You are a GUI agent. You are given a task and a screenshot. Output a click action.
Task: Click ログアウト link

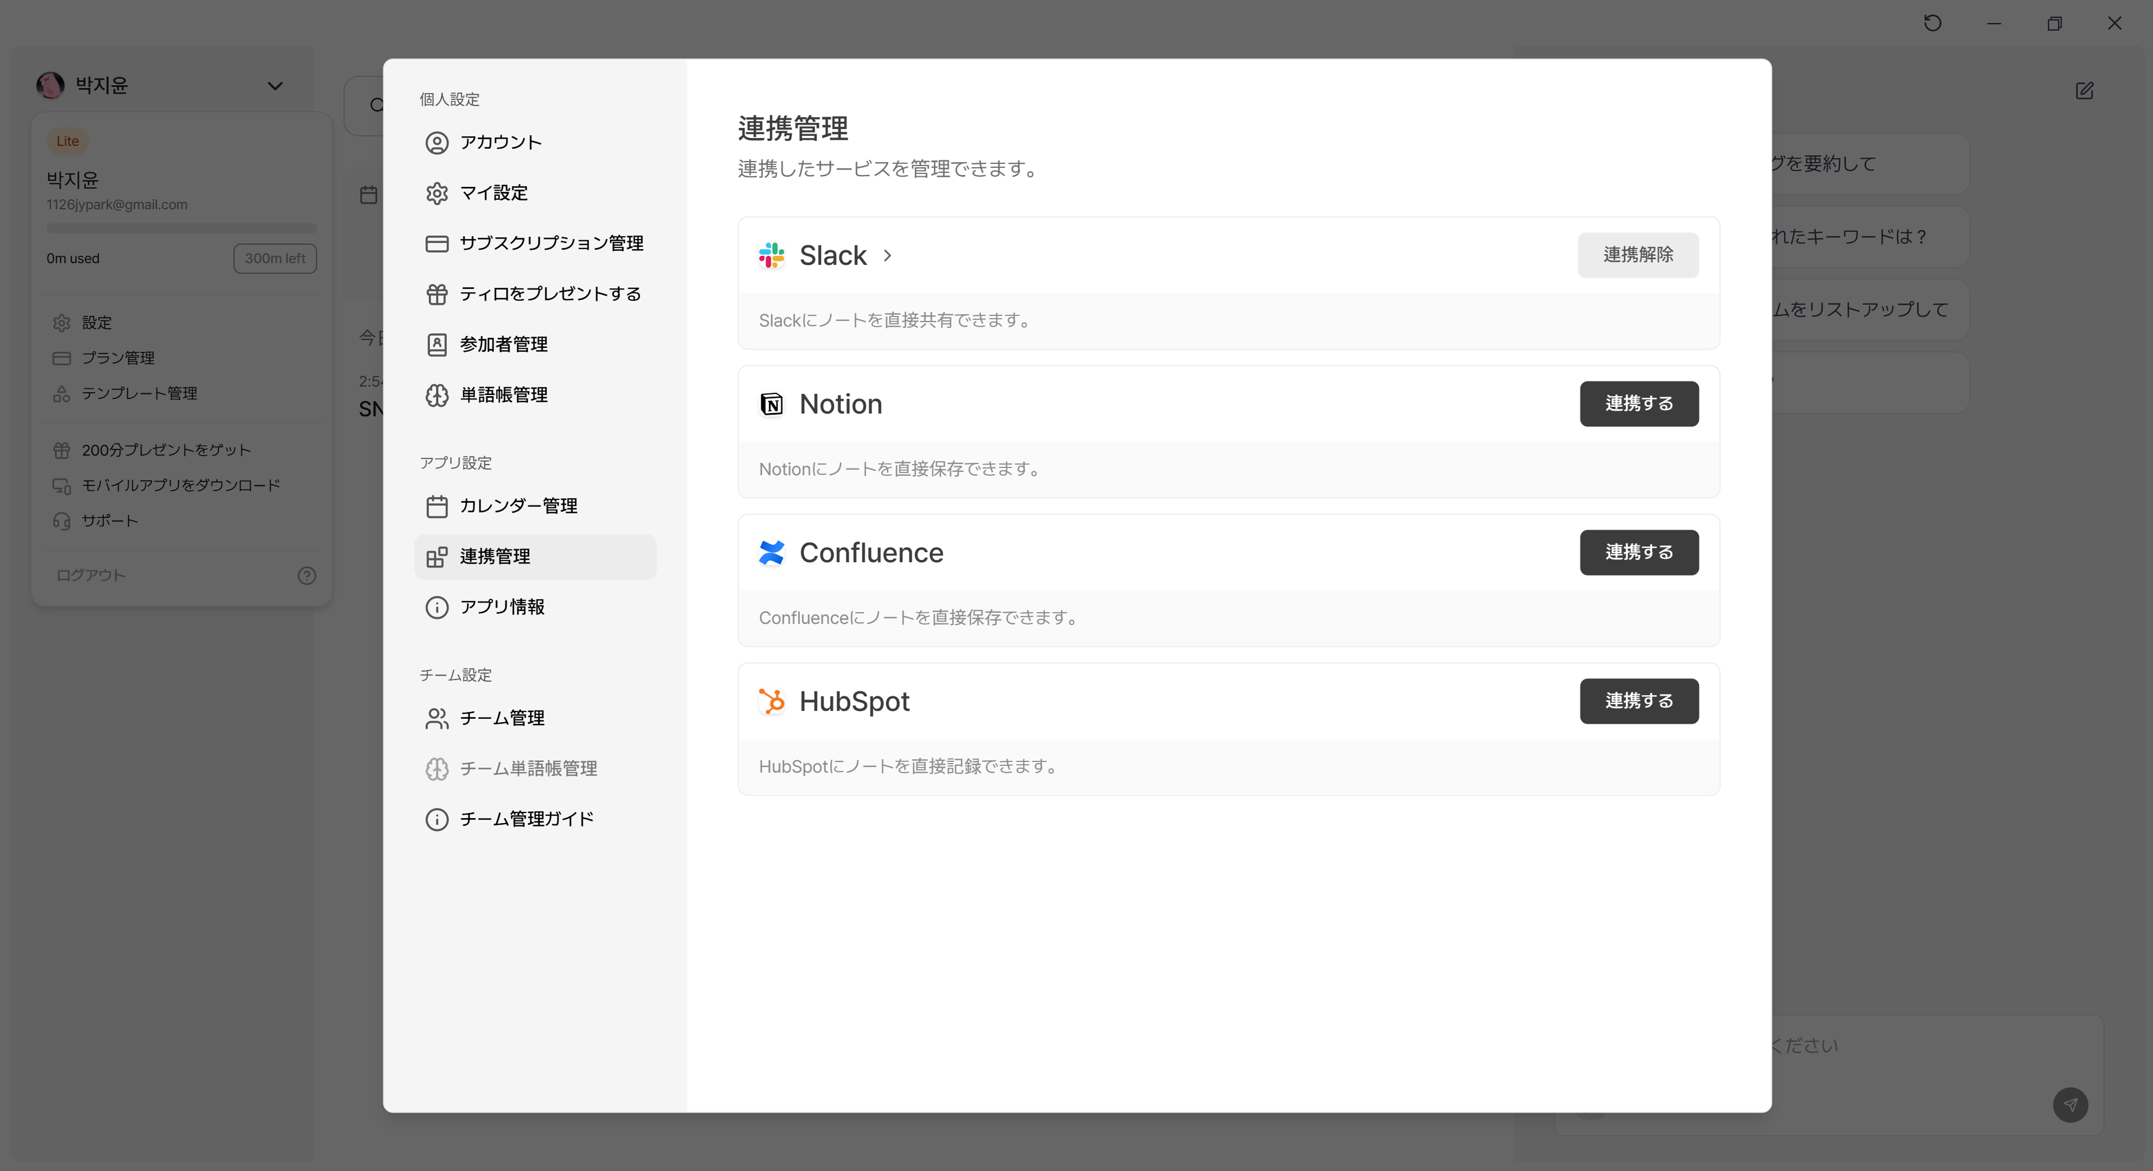90,575
